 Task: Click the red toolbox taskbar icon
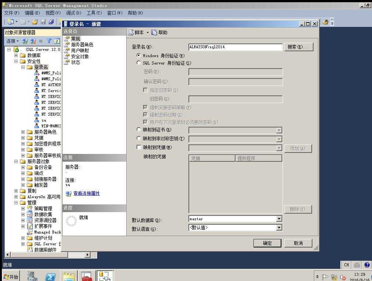tap(86, 276)
